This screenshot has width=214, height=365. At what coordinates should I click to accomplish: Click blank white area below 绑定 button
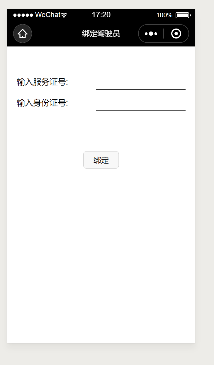[x=101, y=250]
